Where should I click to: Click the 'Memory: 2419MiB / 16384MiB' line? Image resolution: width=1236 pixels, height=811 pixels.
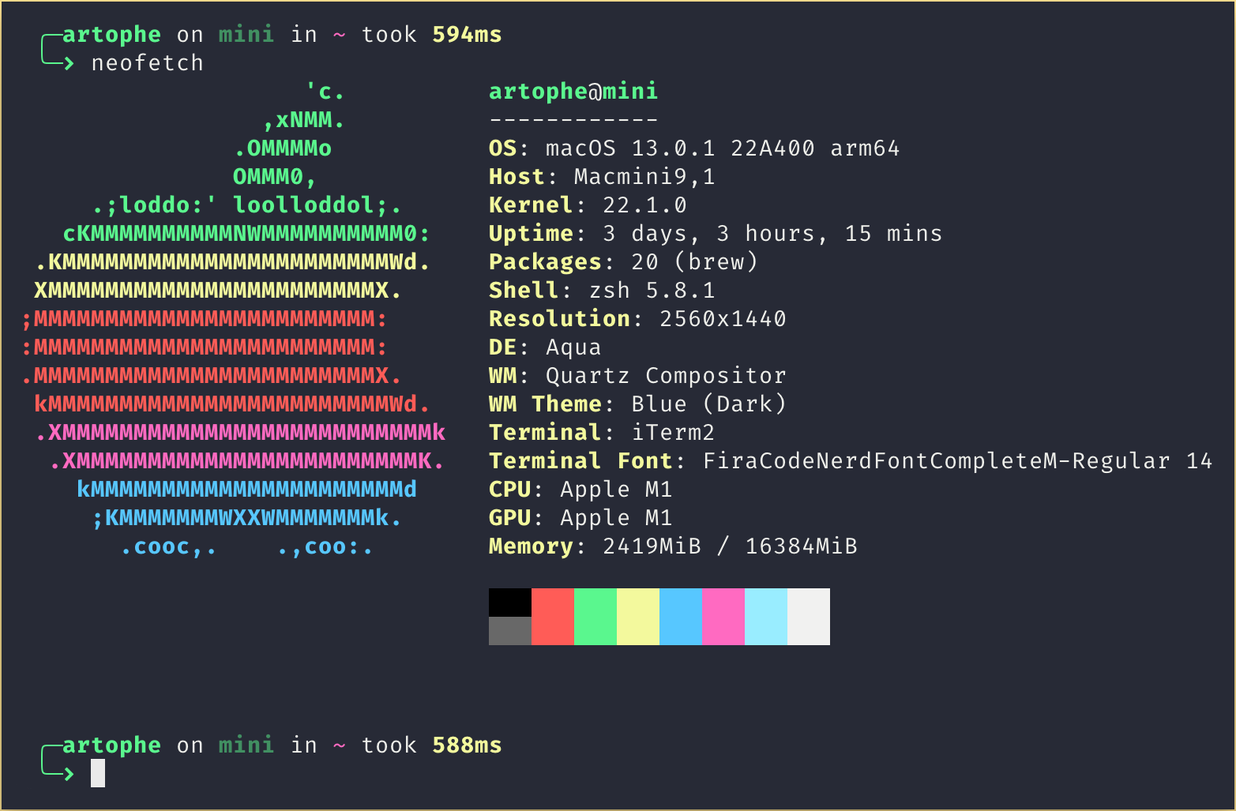coord(673,546)
